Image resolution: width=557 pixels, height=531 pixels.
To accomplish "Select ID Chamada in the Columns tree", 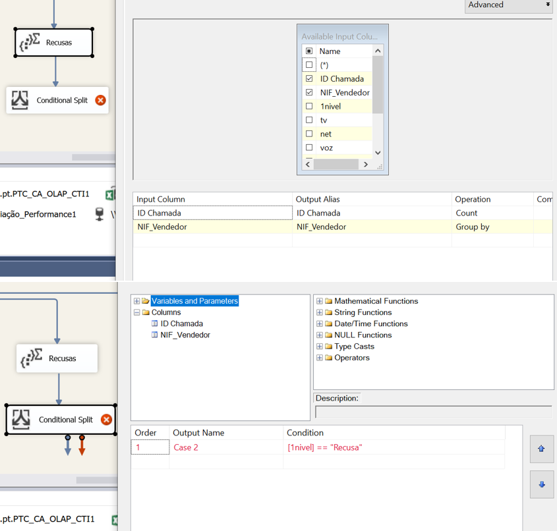I will (181, 323).
